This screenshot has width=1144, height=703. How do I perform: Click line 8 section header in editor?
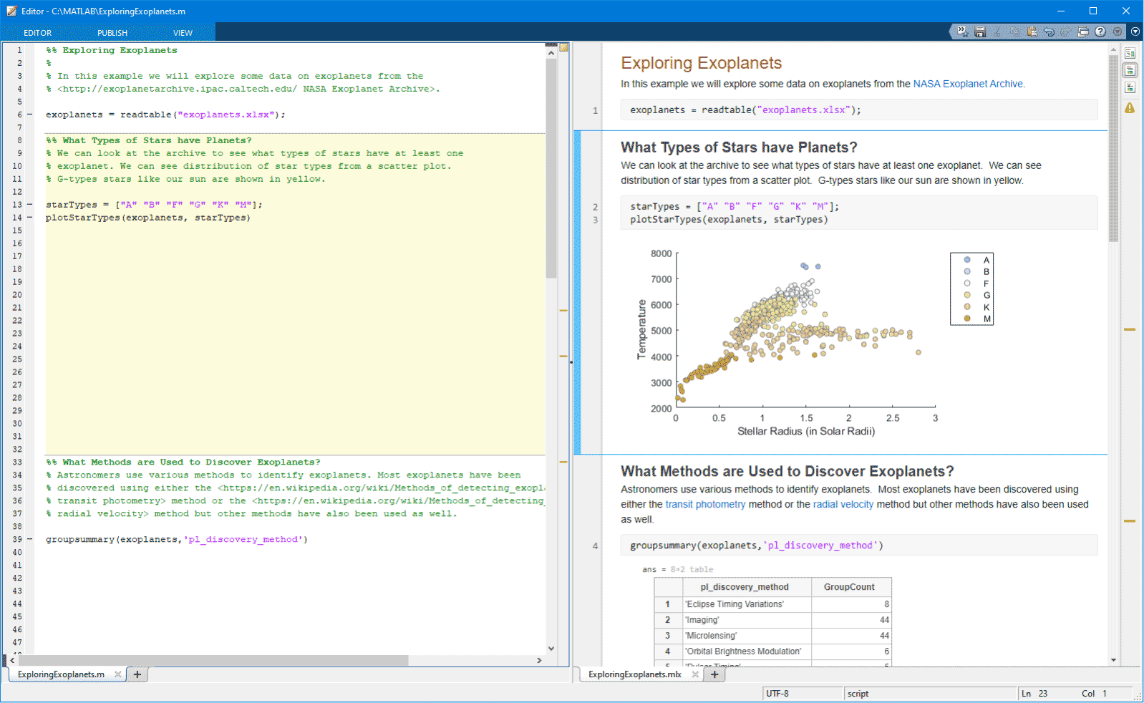[149, 140]
